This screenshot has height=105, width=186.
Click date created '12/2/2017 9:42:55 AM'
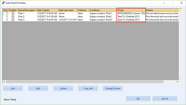(48, 20)
